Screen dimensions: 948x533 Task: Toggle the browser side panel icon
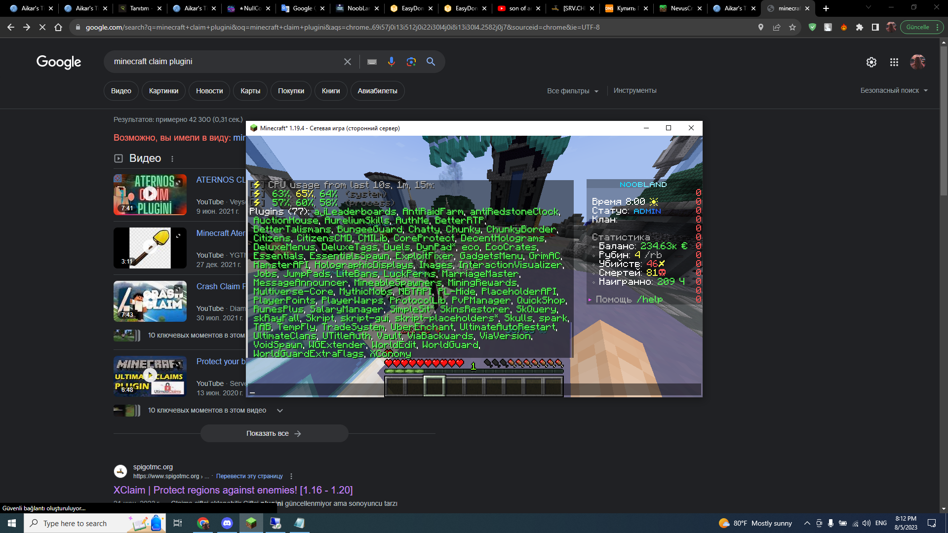pos(875,27)
